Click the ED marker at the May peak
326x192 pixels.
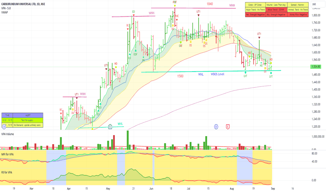point(134,12)
